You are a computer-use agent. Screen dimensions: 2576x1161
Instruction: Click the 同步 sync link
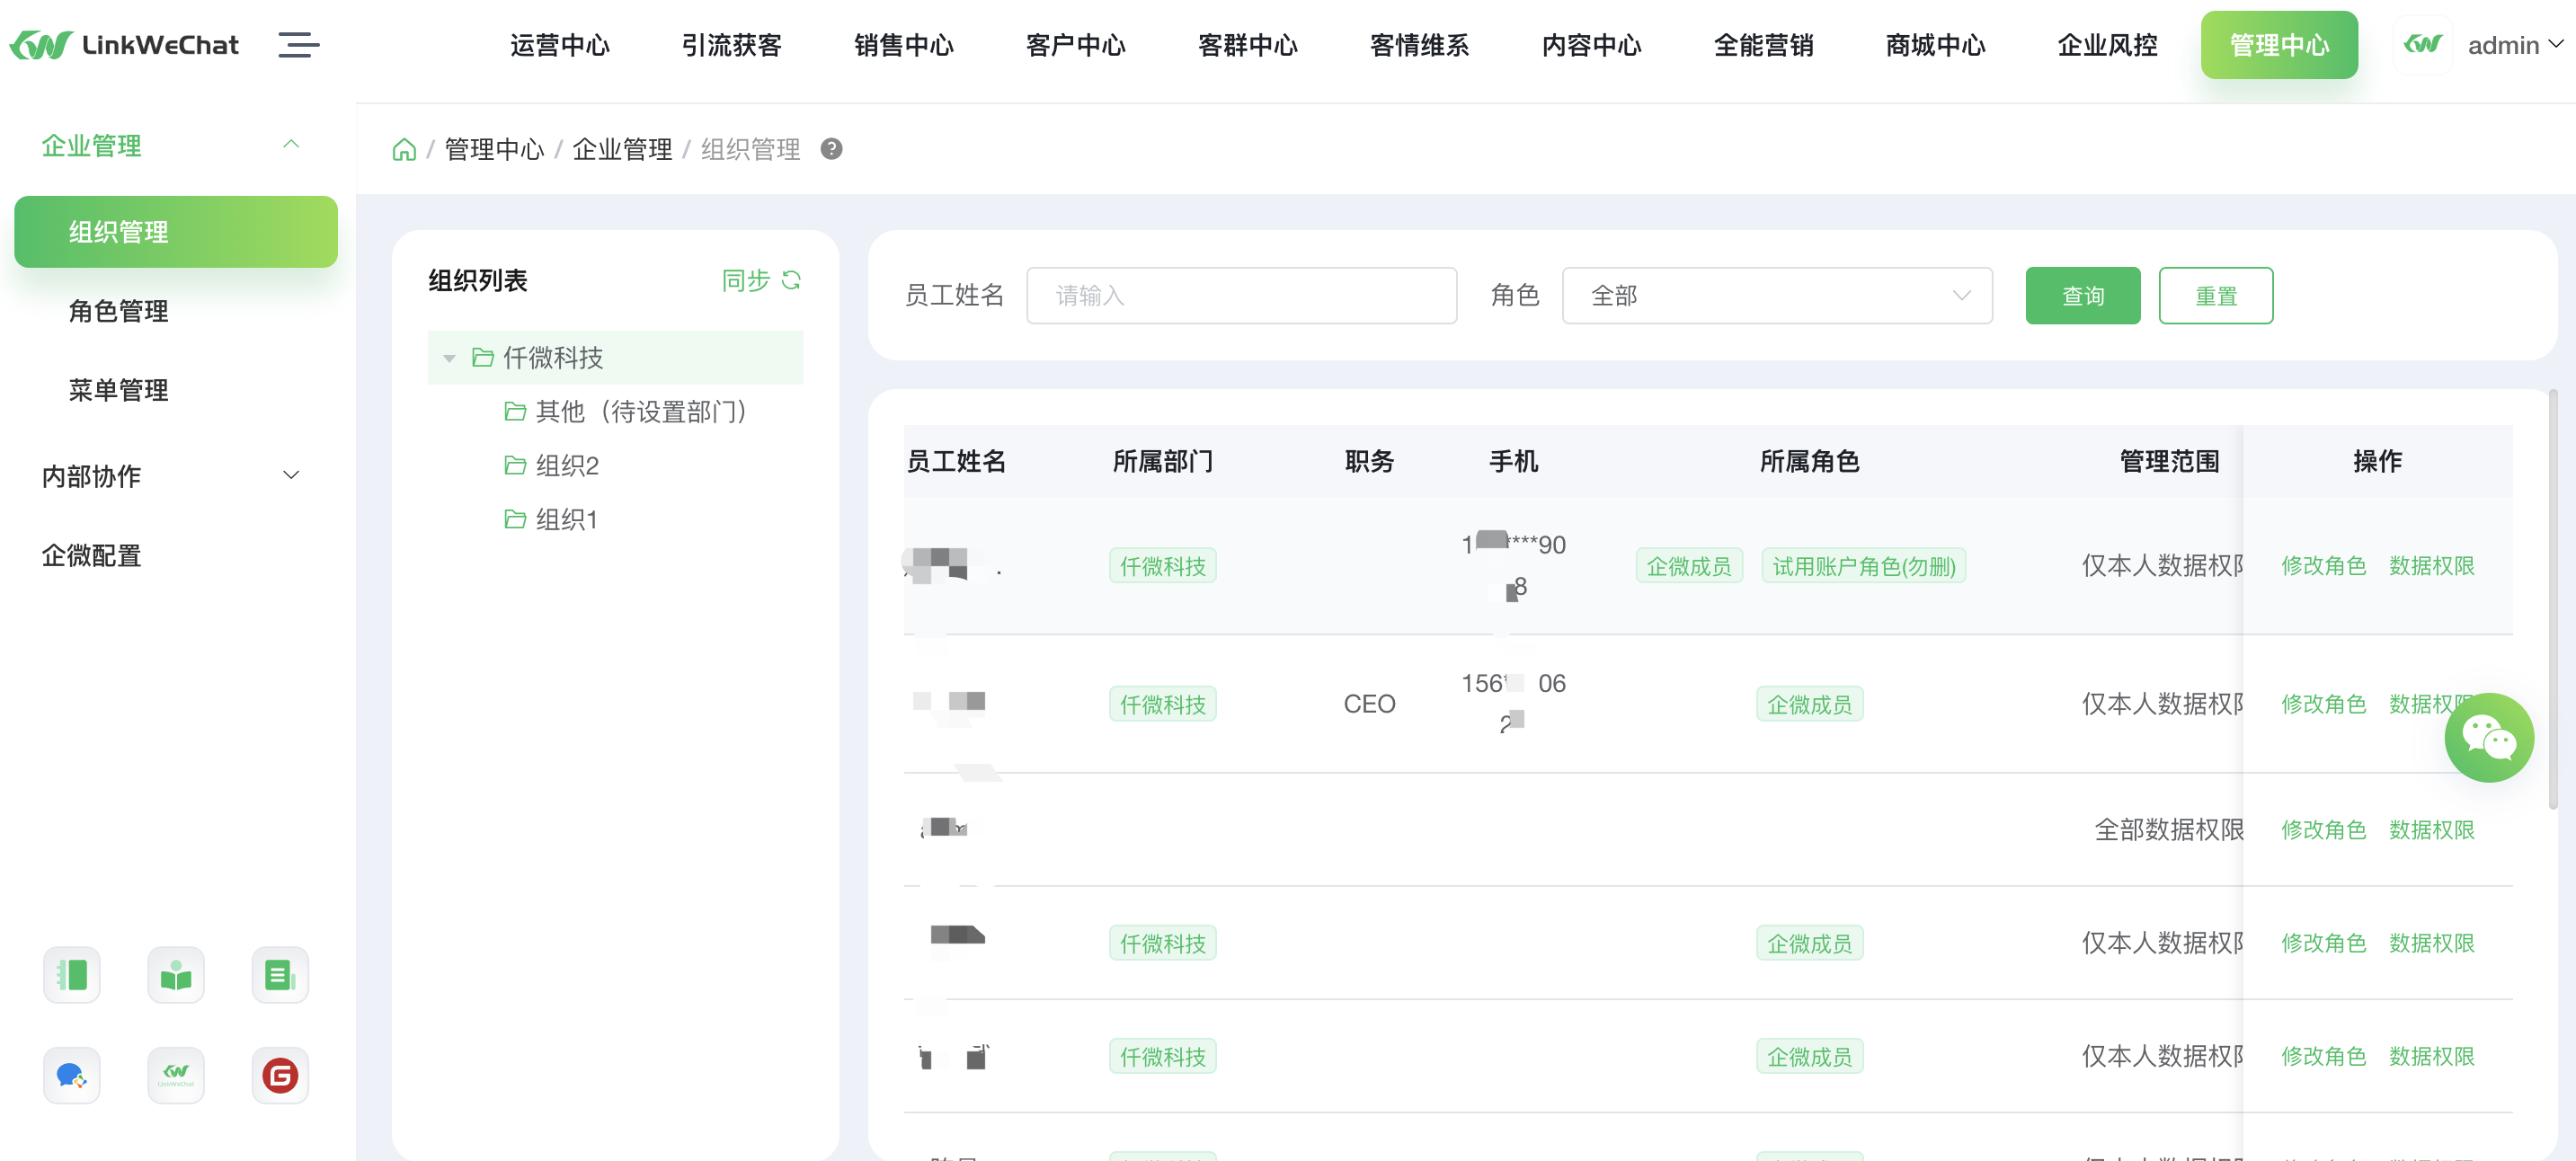click(x=746, y=280)
